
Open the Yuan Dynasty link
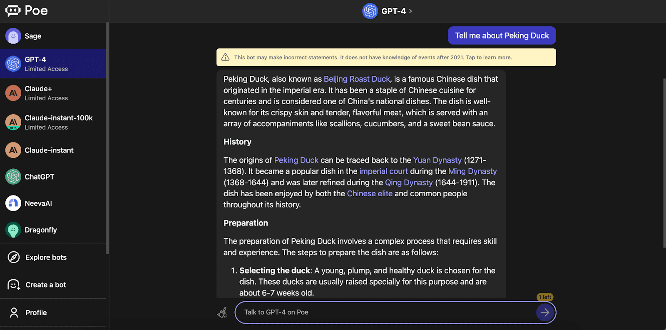437,160
